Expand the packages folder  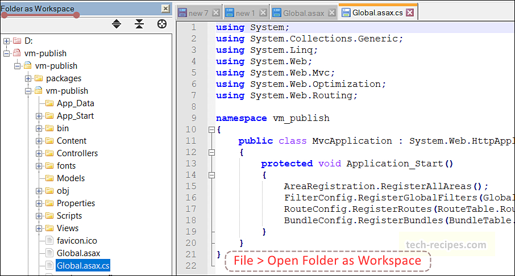pyautogui.click(x=28, y=78)
